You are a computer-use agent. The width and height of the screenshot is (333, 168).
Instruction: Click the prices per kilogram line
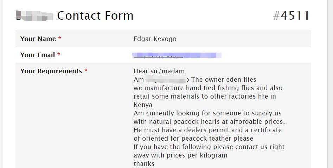pos(180,155)
